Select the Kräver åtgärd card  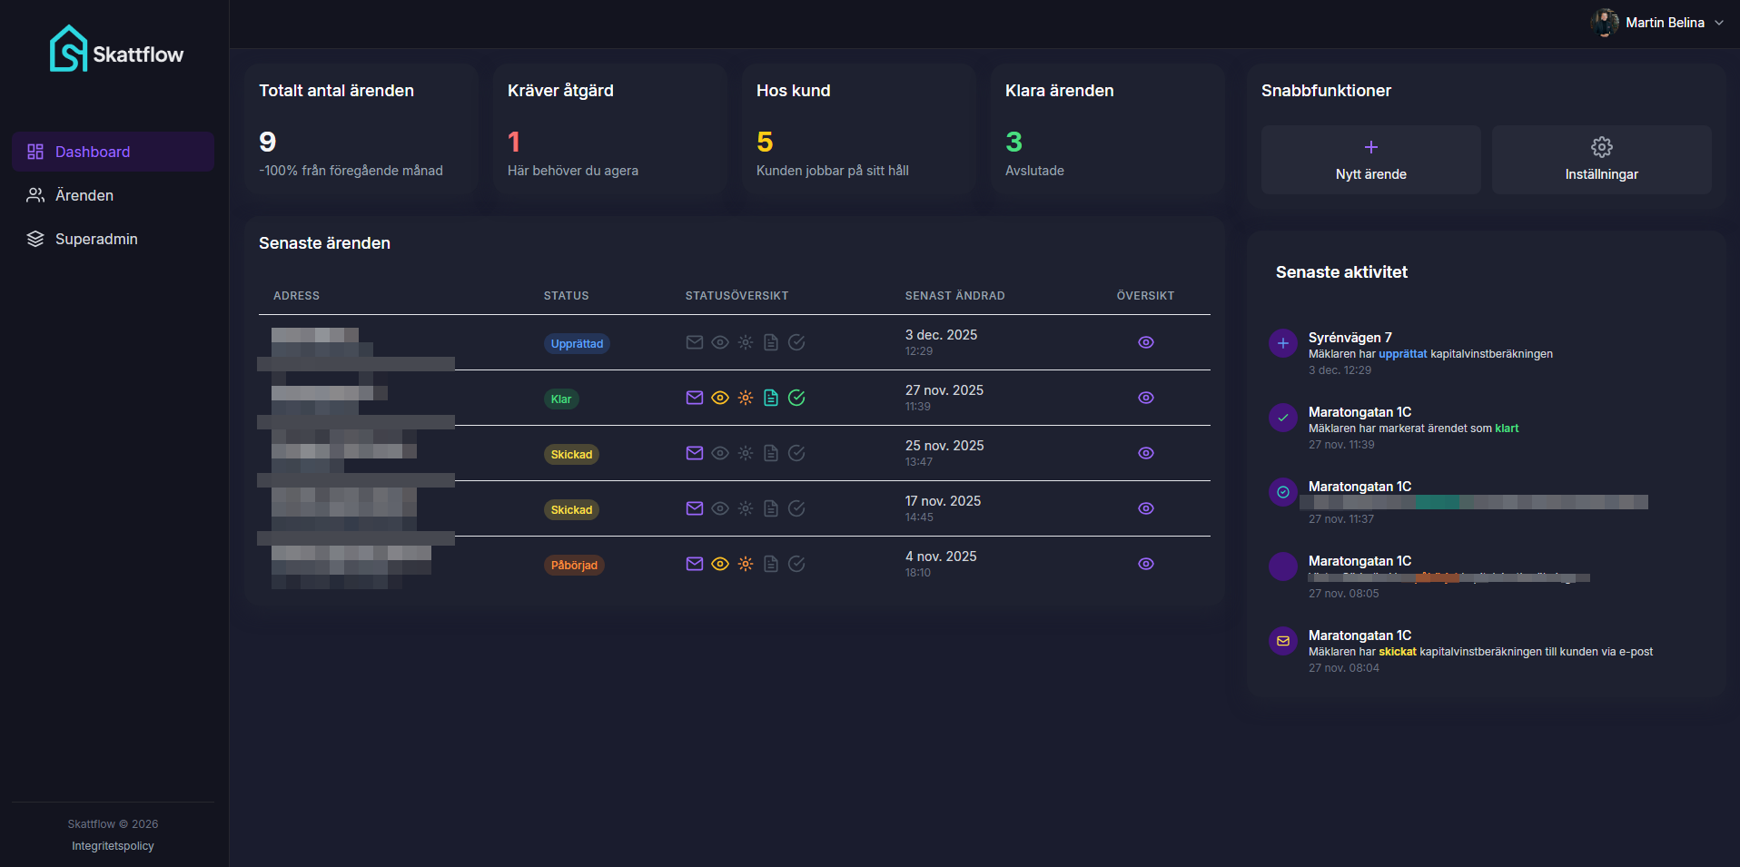[609, 129]
